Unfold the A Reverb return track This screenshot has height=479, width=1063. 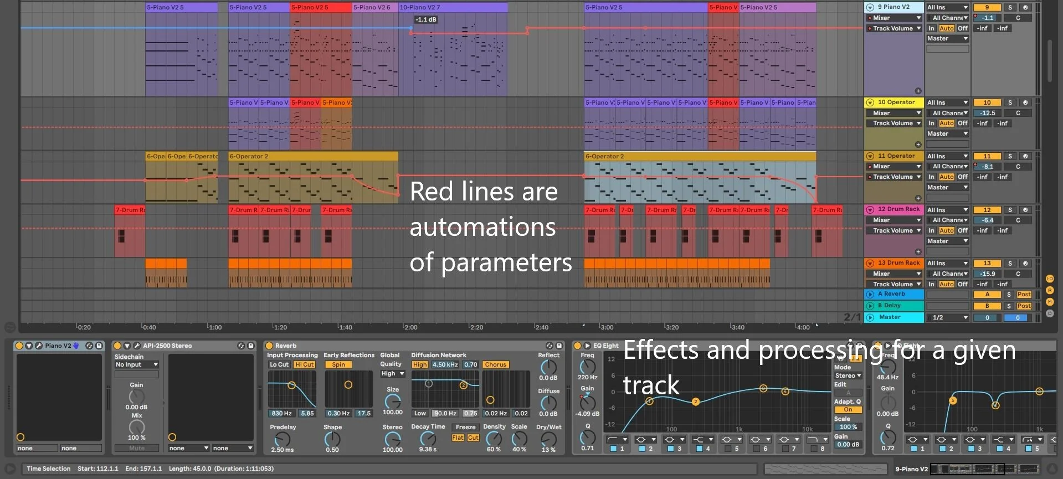click(x=870, y=294)
